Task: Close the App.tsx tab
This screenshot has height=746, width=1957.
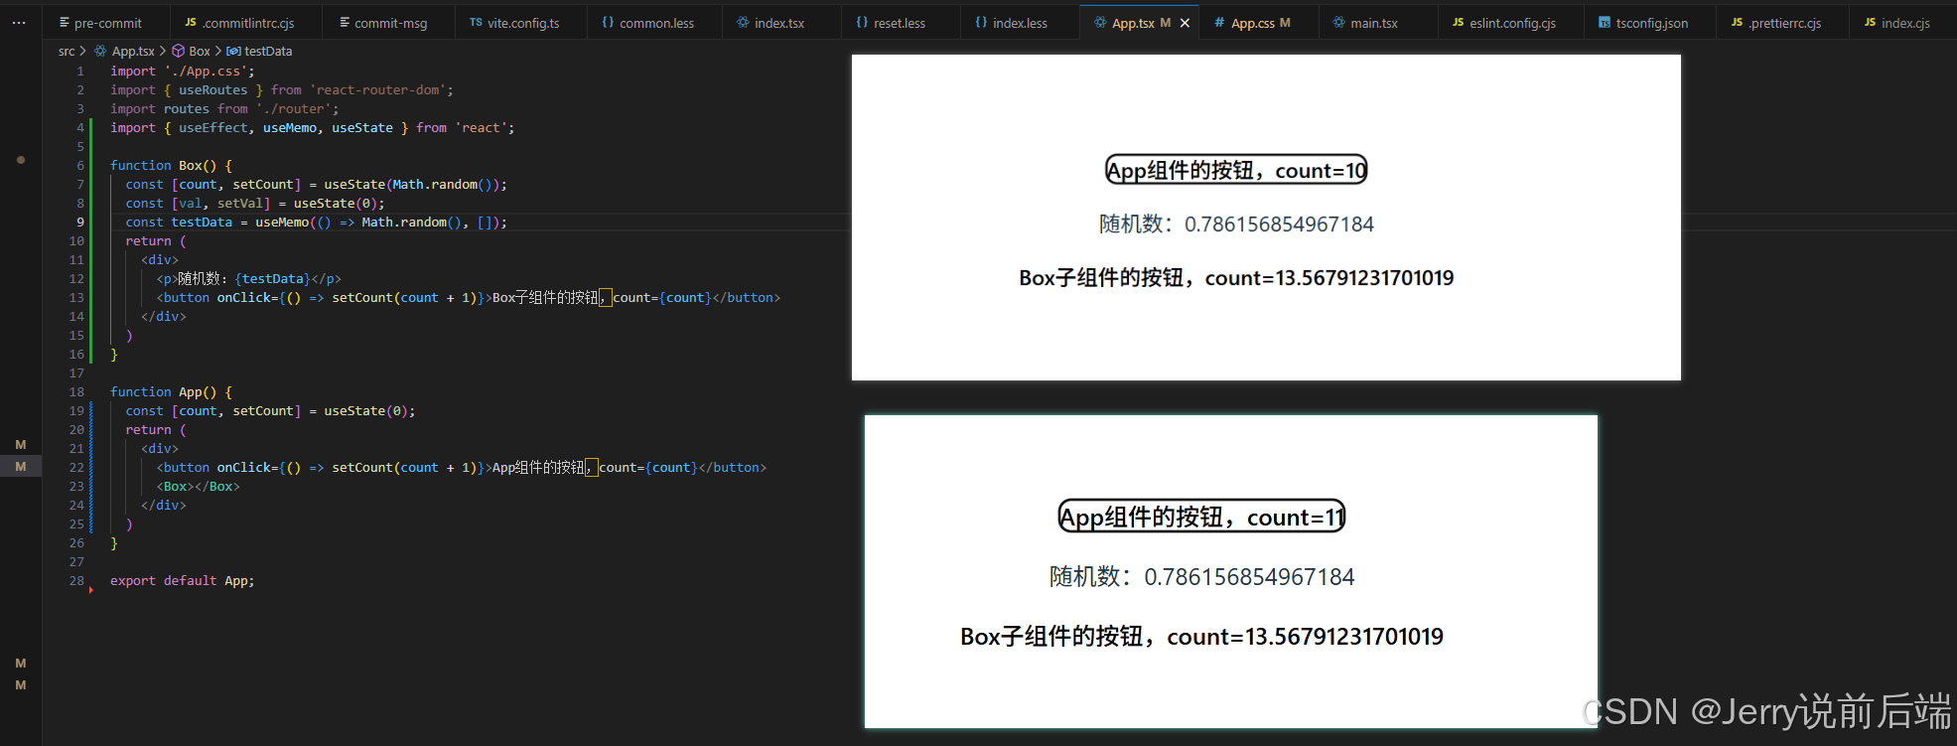Action: pos(1185,23)
